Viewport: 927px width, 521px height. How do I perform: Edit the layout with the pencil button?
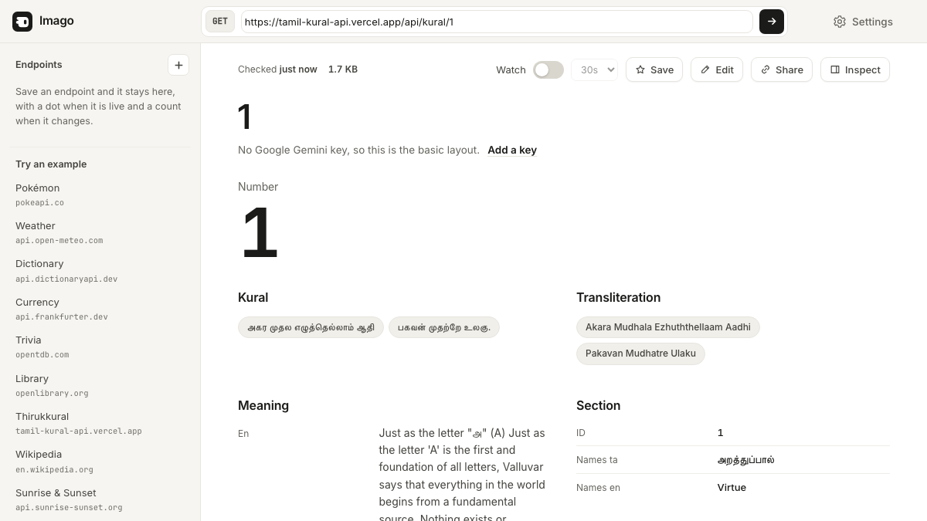[717, 69]
